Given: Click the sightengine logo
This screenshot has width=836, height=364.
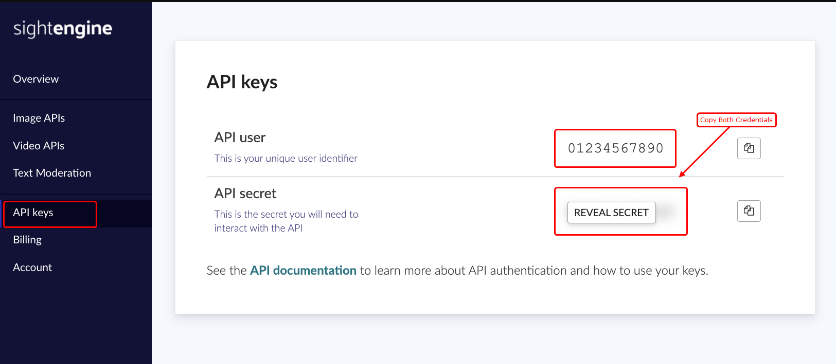Looking at the screenshot, I should [x=63, y=29].
